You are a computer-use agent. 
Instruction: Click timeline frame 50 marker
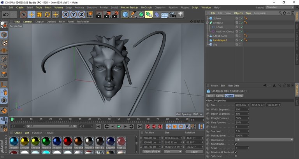click(x=109, y=119)
